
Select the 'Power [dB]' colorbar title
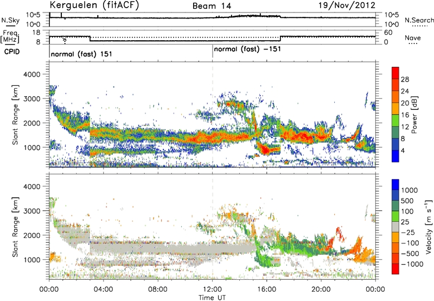coord(414,115)
